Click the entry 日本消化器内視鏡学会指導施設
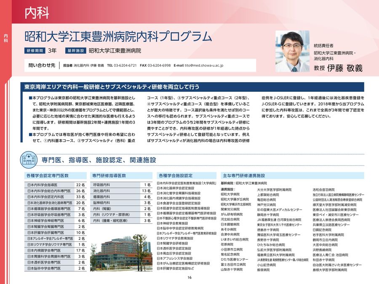 [x=179, y=198]
